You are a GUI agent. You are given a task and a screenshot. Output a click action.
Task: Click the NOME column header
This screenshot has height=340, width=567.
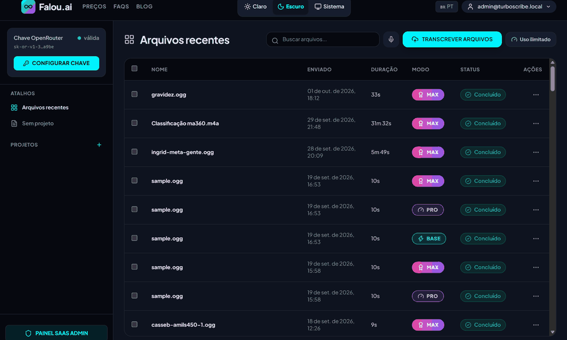[159, 70]
